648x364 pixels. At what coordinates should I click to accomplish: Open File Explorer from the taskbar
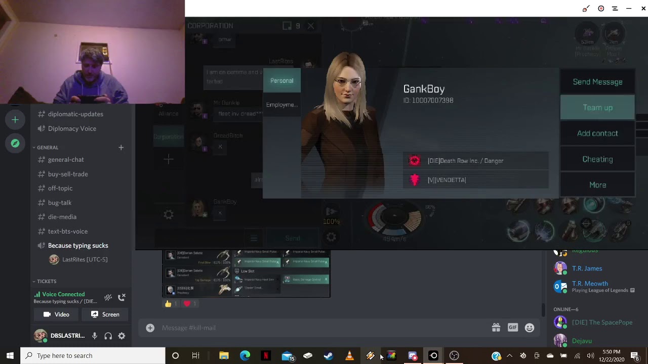point(224,355)
